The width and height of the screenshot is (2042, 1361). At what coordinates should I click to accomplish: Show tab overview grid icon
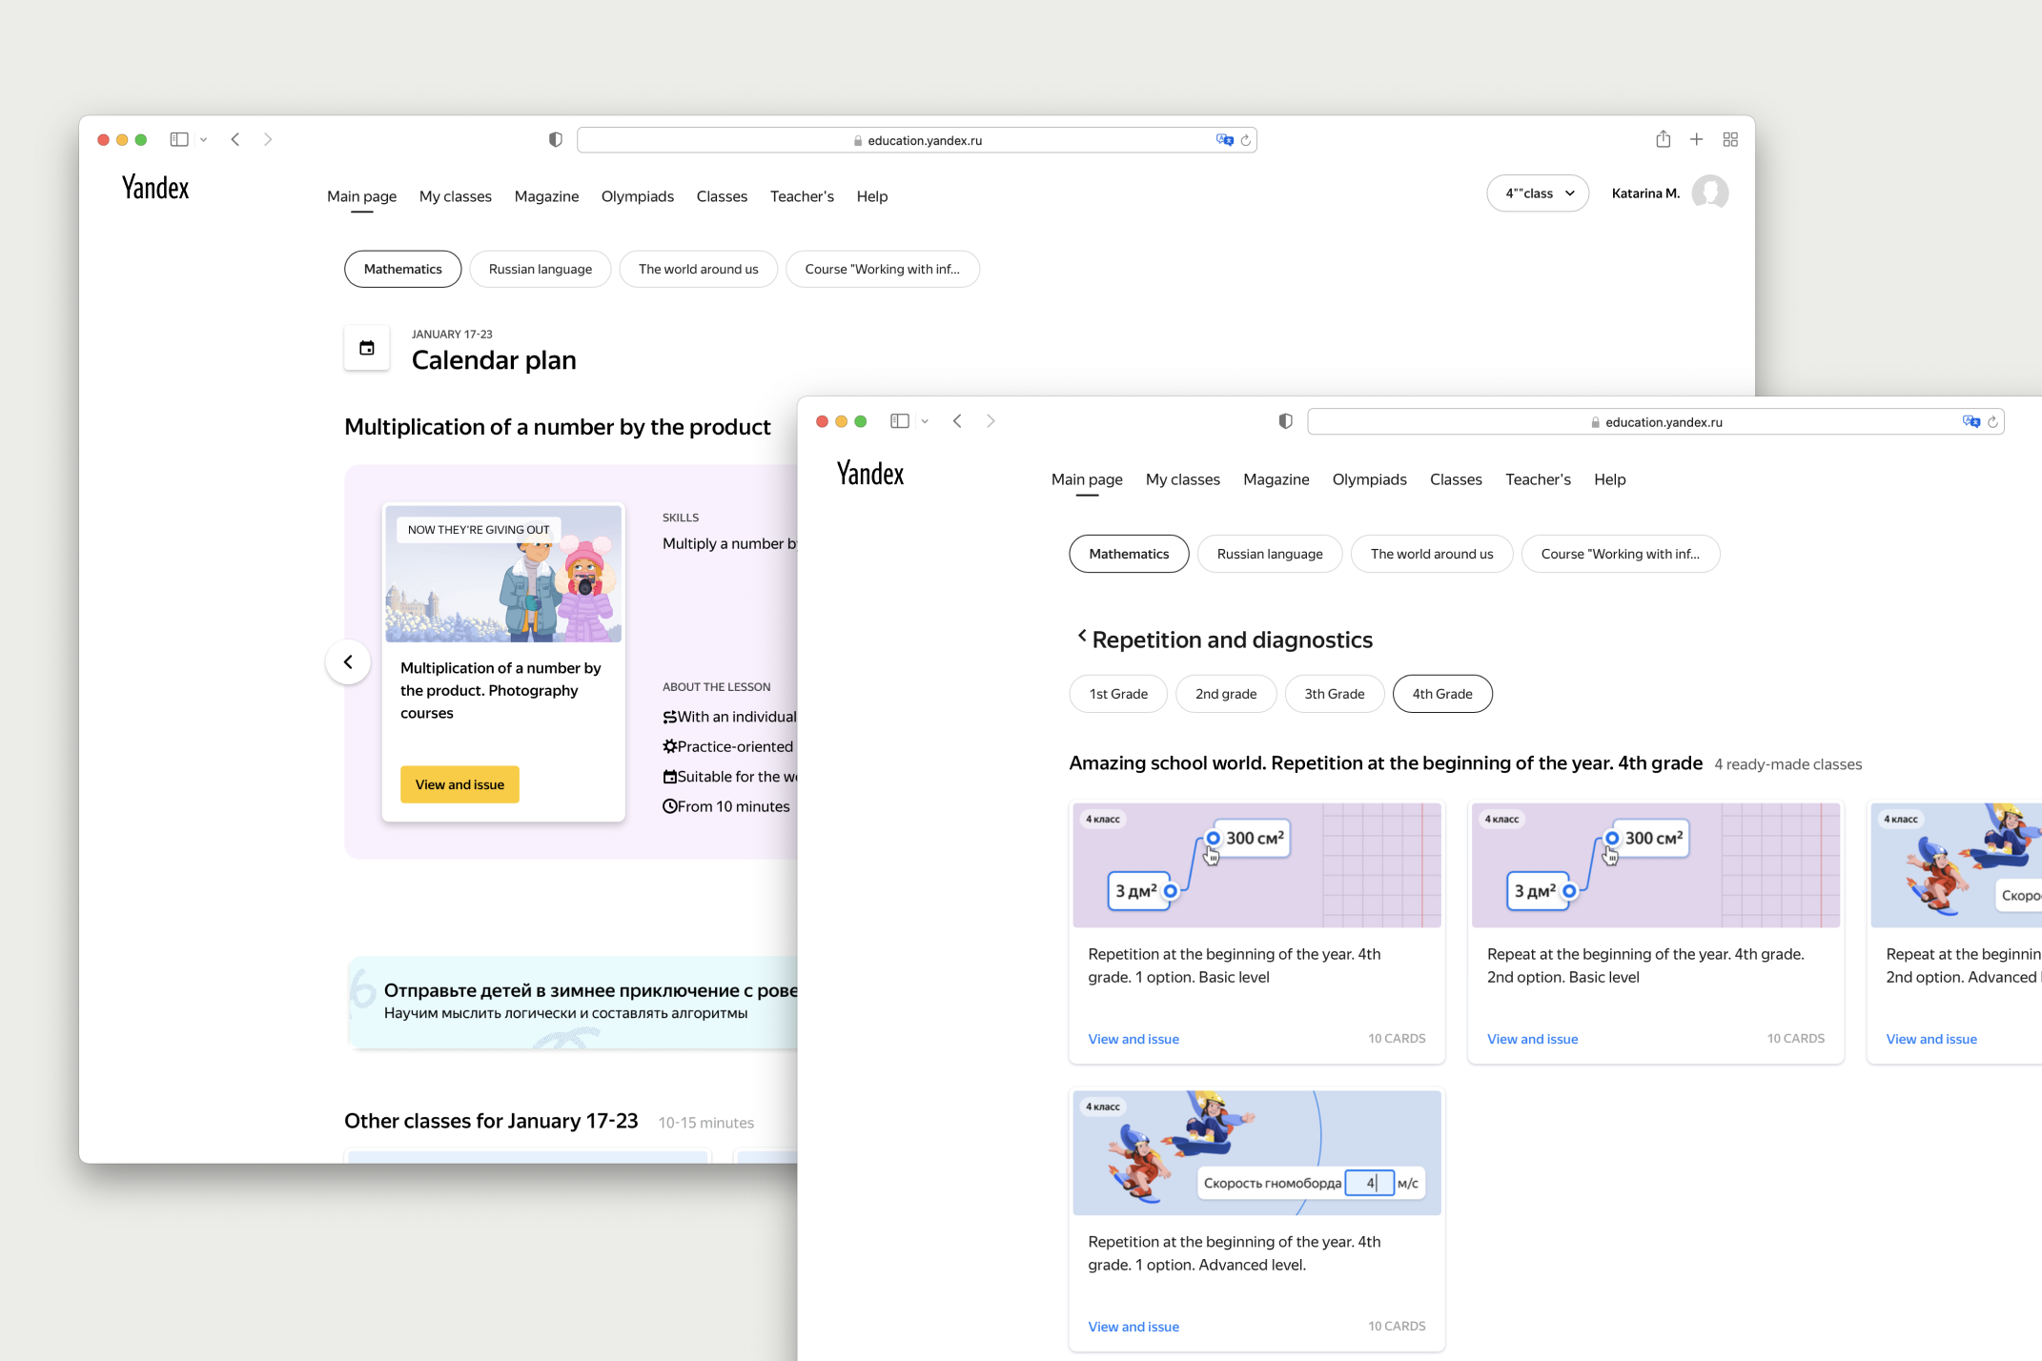click(1730, 139)
